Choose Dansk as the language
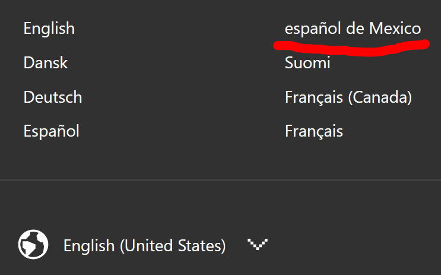The width and height of the screenshot is (441, 275). point(46,62)
